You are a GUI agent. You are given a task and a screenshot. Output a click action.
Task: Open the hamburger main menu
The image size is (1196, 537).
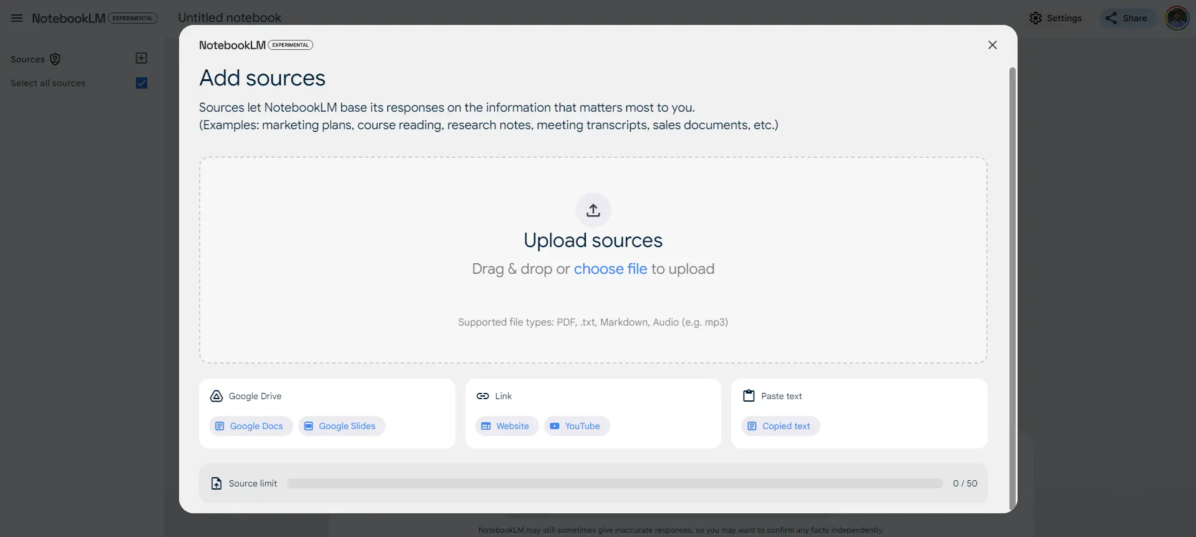point(17,18)
